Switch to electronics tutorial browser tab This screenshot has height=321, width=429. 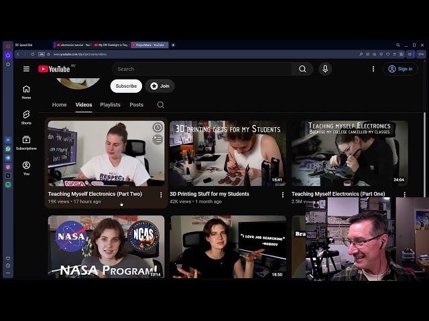[x=73, y=45]
